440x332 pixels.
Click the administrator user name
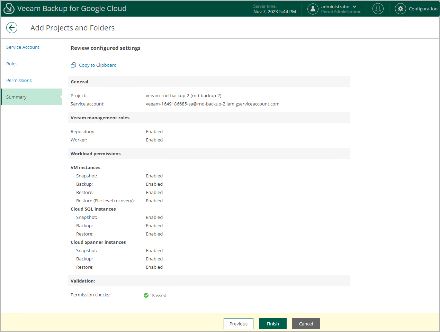click(x=335, y=7)
